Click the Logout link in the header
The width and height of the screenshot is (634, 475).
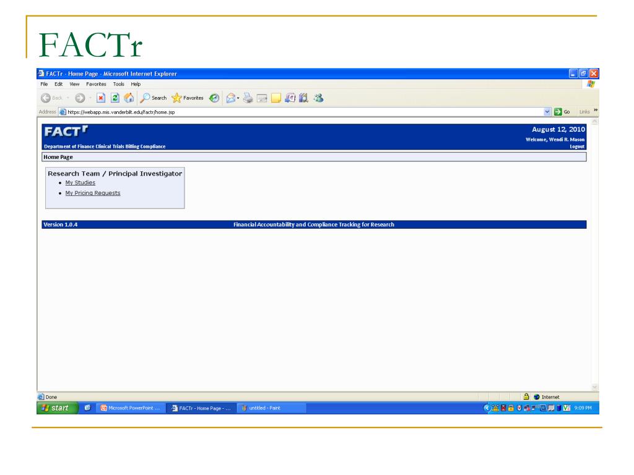(577, 147)
